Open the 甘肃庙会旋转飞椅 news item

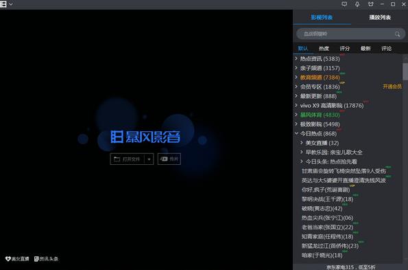click(344, 171)
